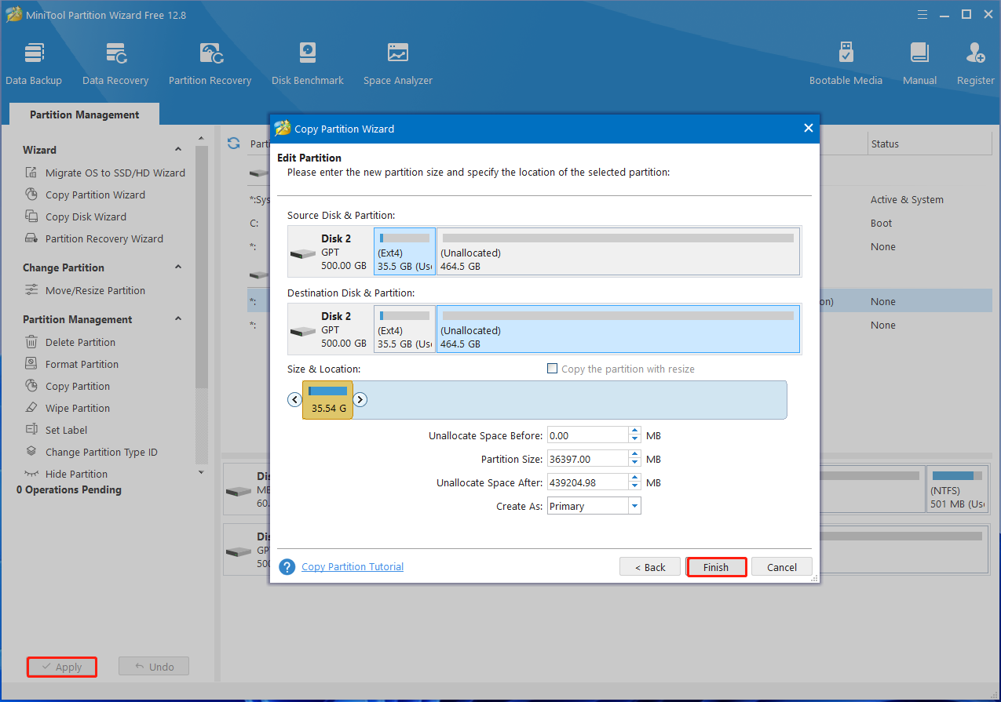Open Data Recovery tool
Screen dimensions: 1001x702
click(115, 64)
